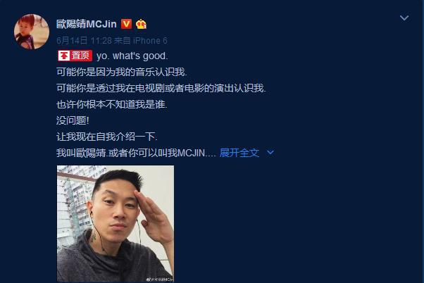Click the white up-arrow icon in pinned badge
The height and width of the screenshot is (283, 424).
(64, 56)
